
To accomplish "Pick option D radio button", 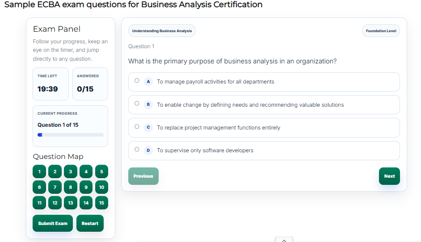I will tap(137, 150).
